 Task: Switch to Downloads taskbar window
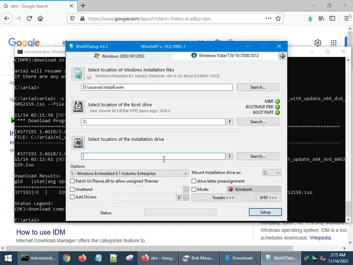point(239,258)
